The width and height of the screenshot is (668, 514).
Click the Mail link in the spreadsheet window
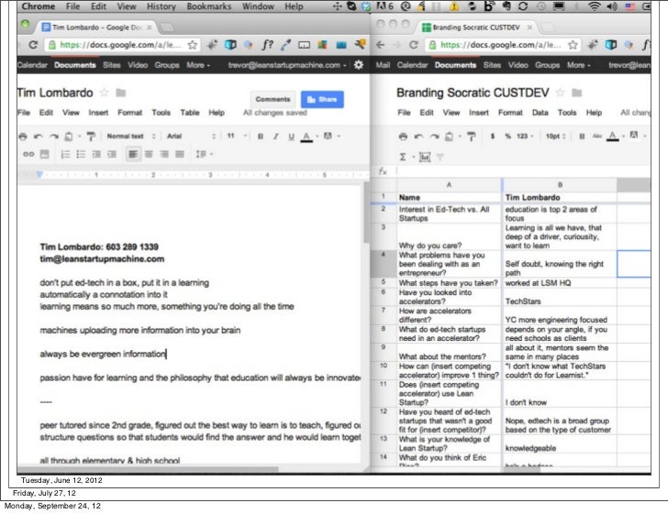[x=383, y=65]
